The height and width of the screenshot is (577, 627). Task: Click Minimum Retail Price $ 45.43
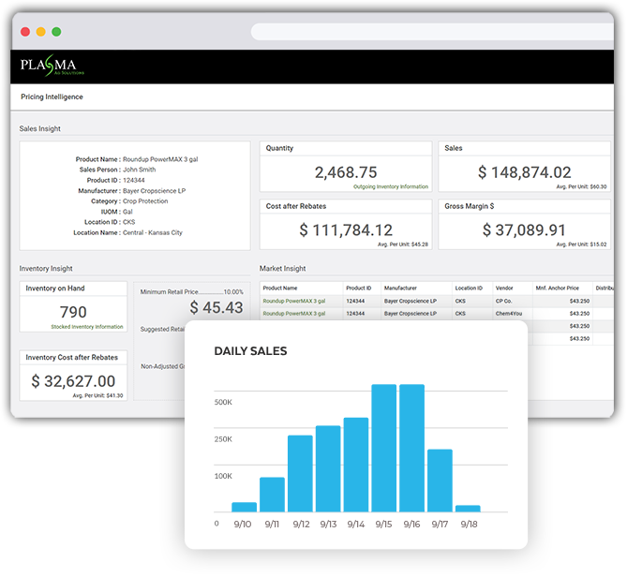216,307
